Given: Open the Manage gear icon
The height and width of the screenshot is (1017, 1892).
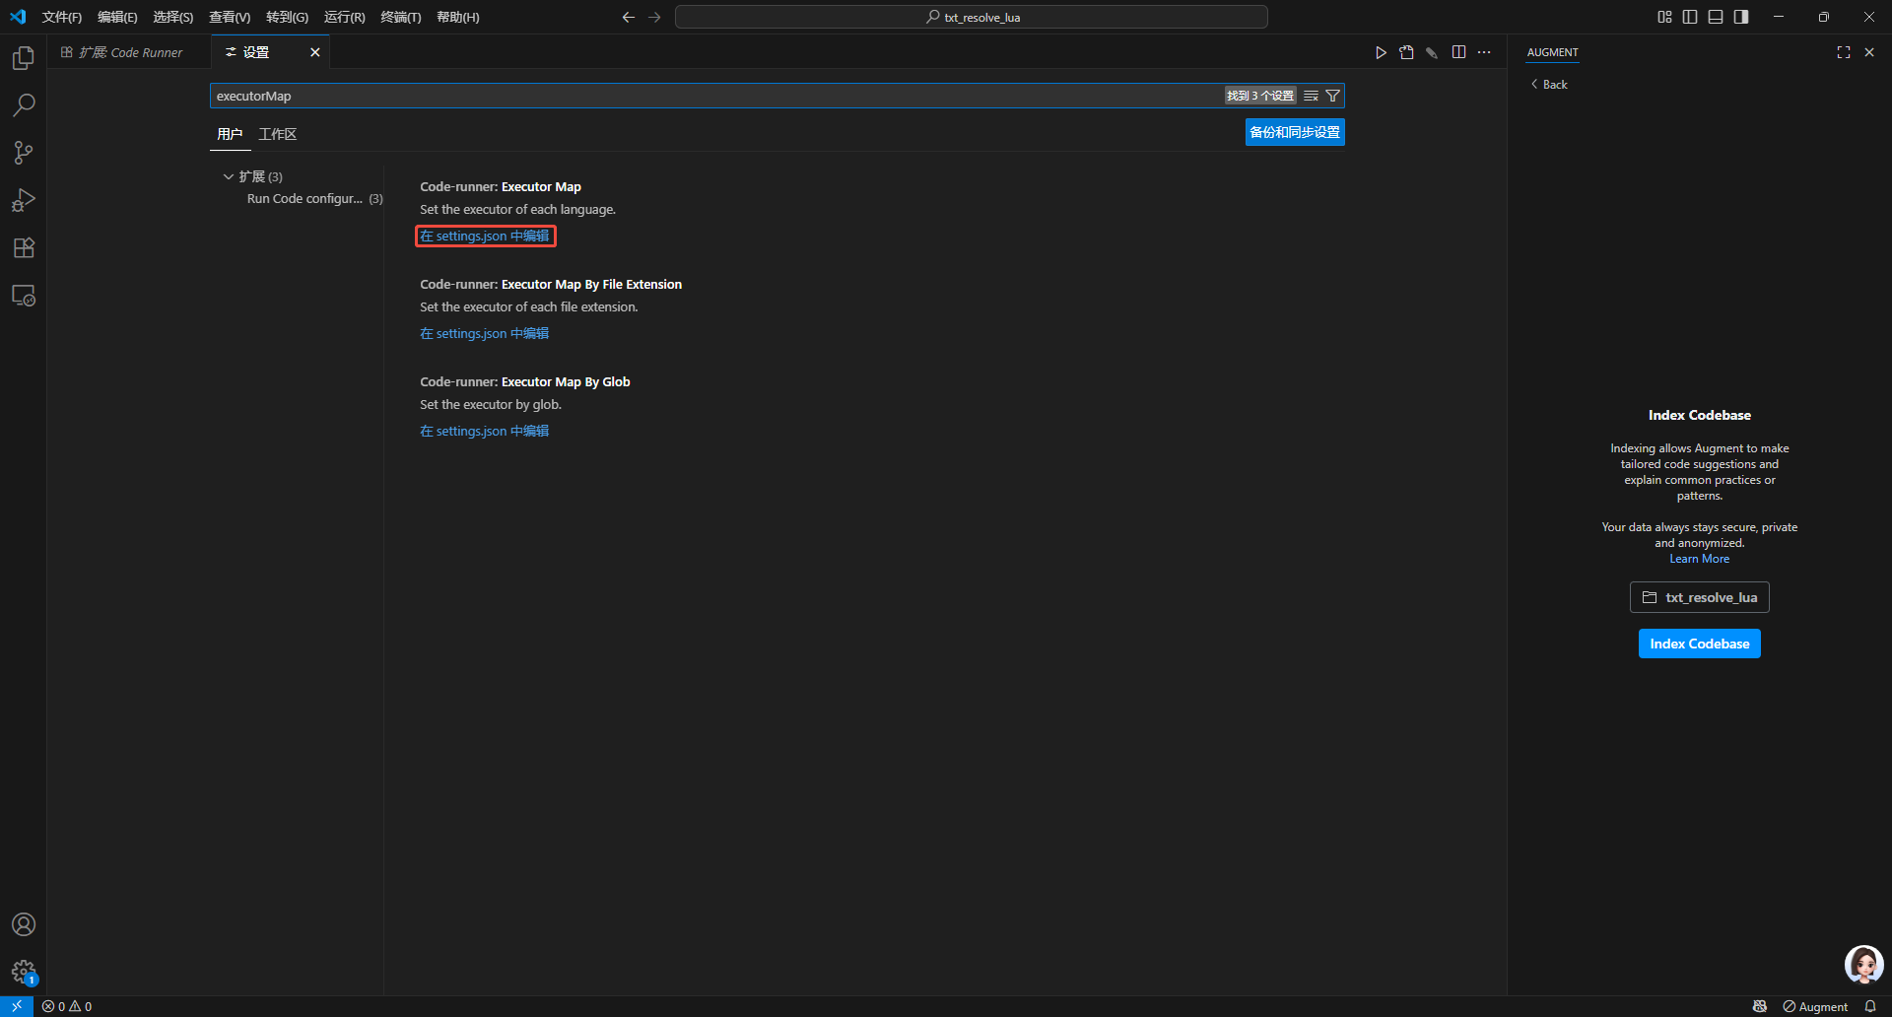Looking at the screenshot, I should click(x=24, y=972).
